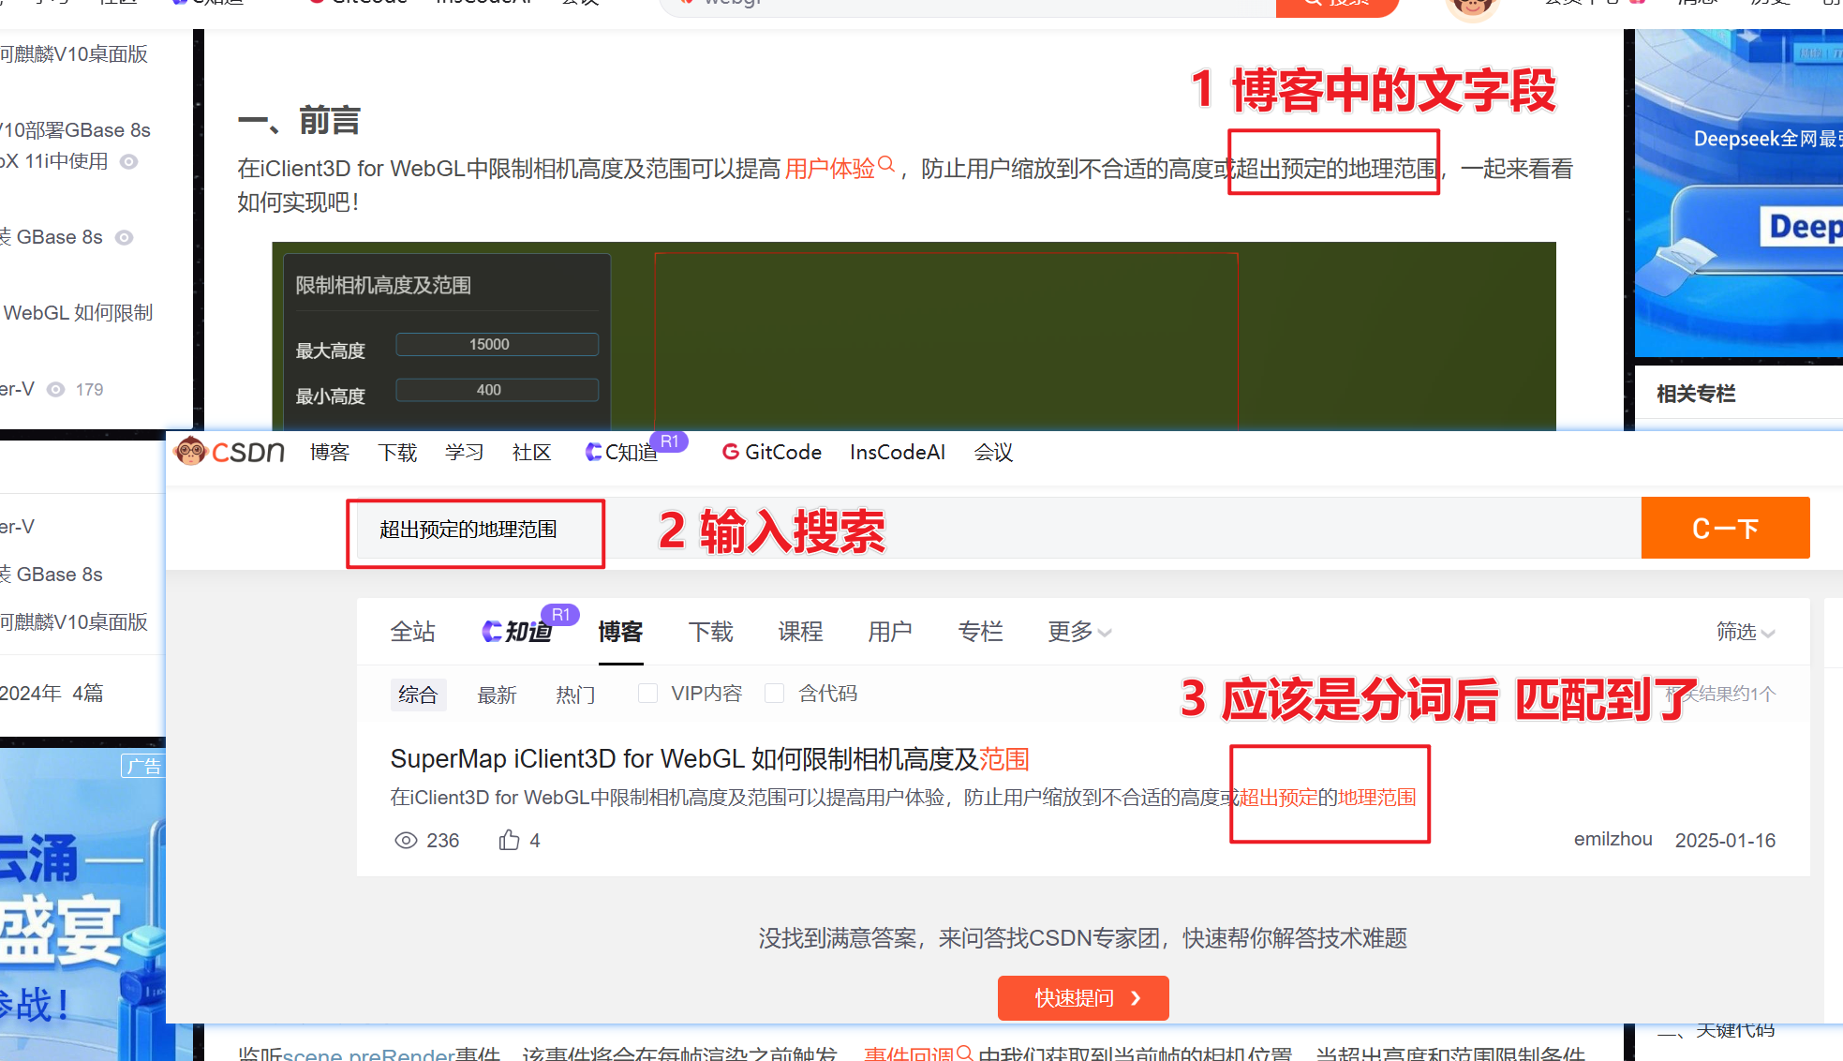Click the 相关专栏 section heading
The width and height of the screenshot is (1843, 1061).
[1696, 394]
